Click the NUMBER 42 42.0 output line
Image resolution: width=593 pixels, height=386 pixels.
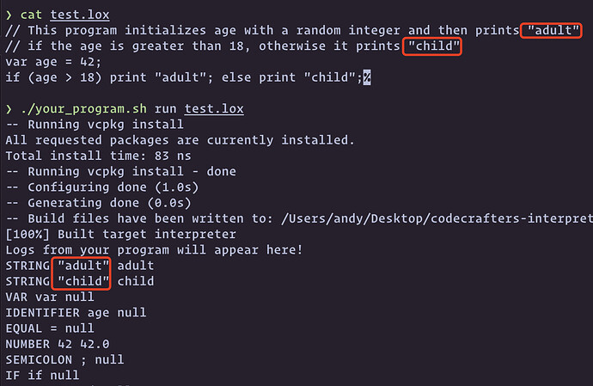point(58,344)
